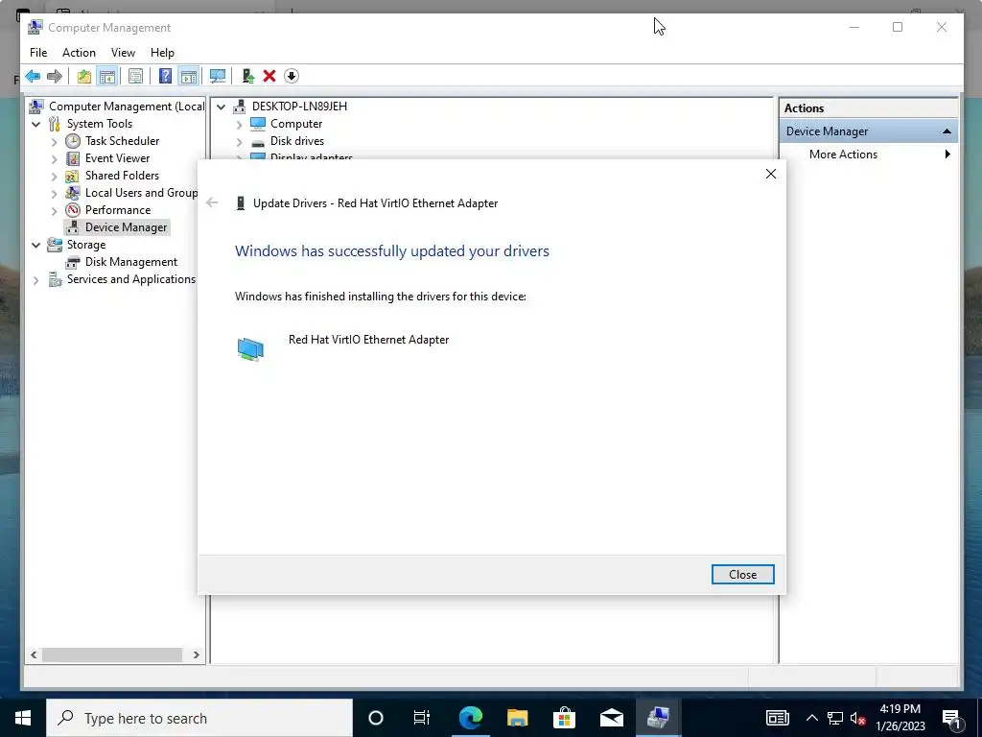982x737 pixels.
Task: Select Computer category in device list
Action: (x=296, y=124)
